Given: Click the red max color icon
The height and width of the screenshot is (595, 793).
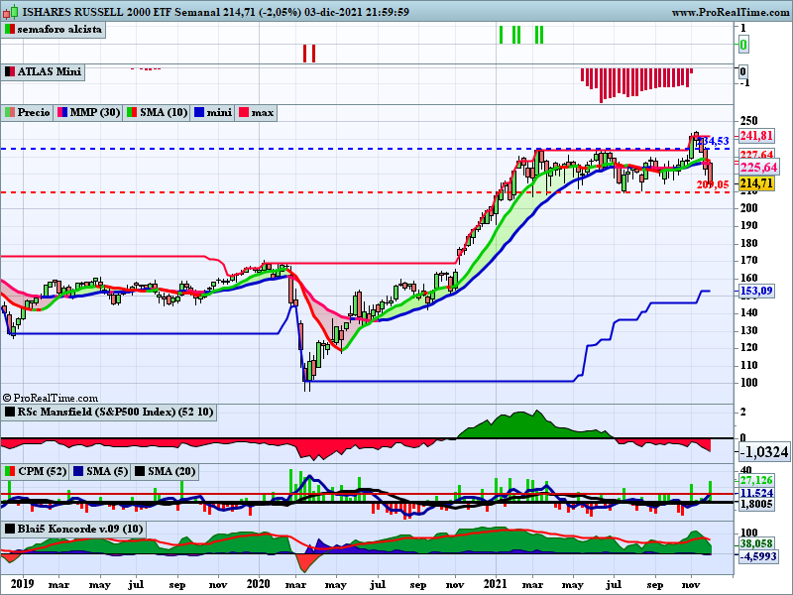Looking at the screenshot, I should point(244,112).
